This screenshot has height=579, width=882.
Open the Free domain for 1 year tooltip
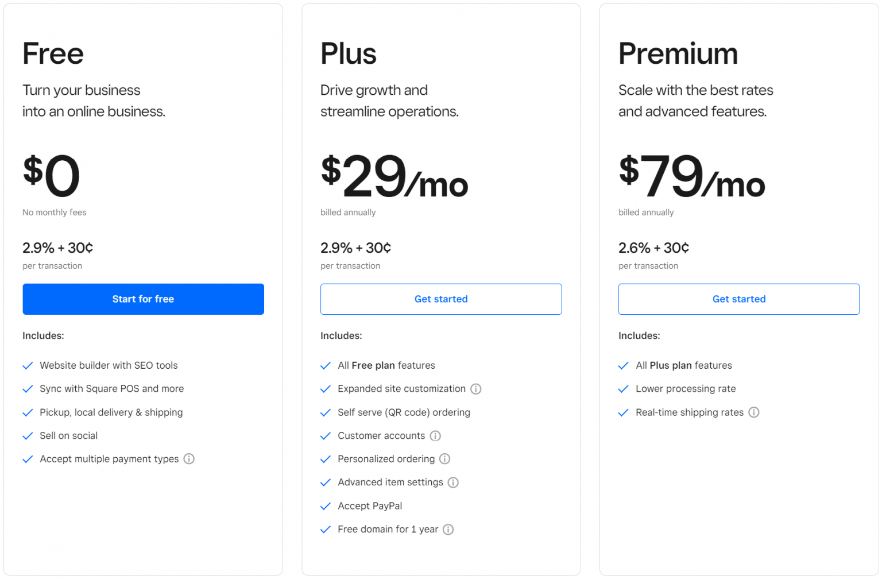pyautogui.click(x=448, y=529)
